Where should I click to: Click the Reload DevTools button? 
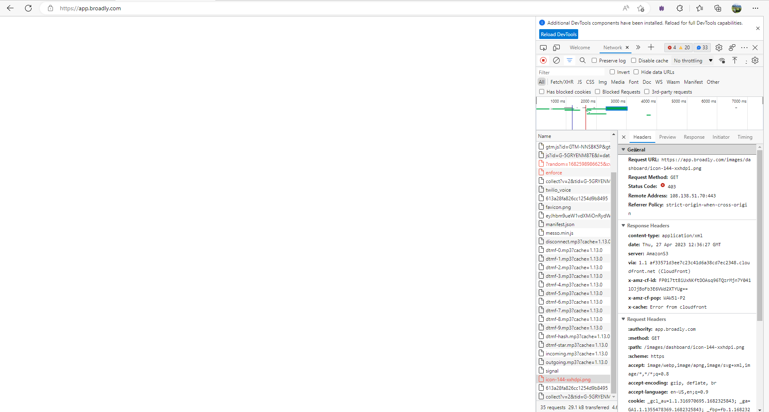[x=558, y=34]
